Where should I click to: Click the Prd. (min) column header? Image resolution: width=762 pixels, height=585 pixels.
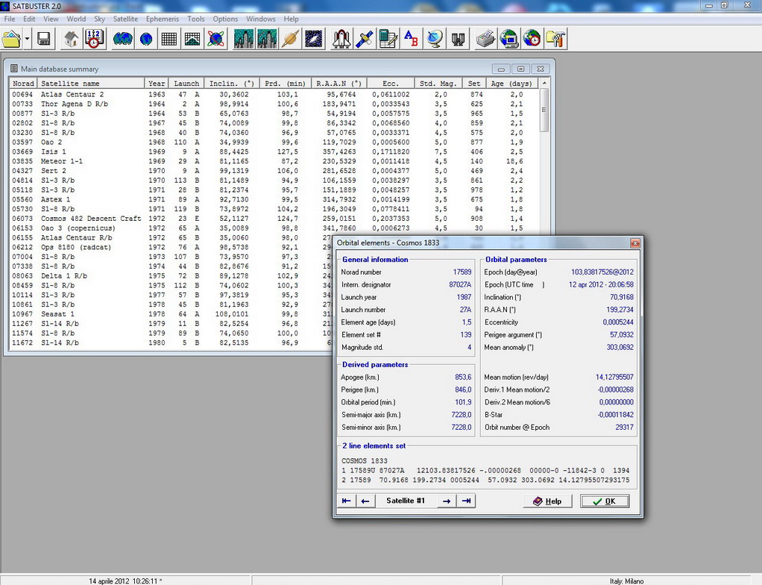[x=286, y=83]
